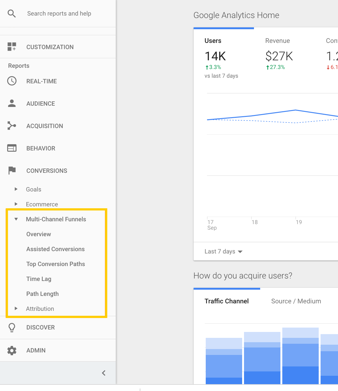The height and width of the screenshot is (391, 338).
Task: Click the 3.3% users change indicator
Action: click(213, 67)
